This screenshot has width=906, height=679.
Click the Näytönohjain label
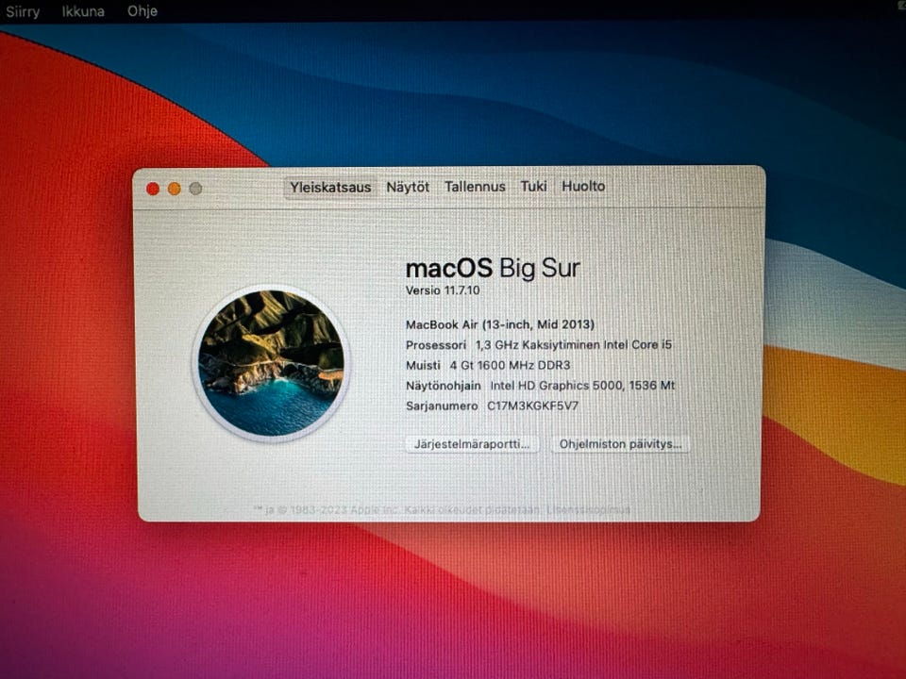click(x=444, y=386)
